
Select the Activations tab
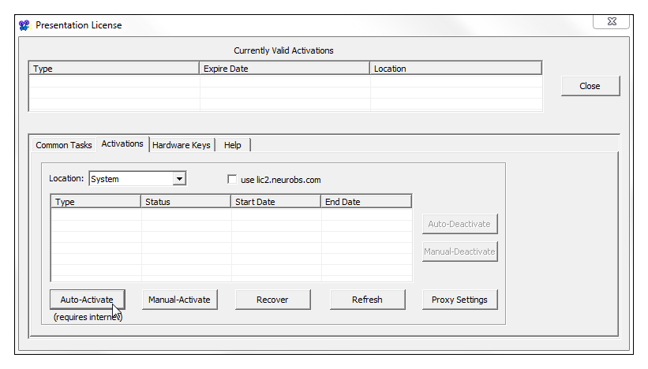tap(122, 144)
